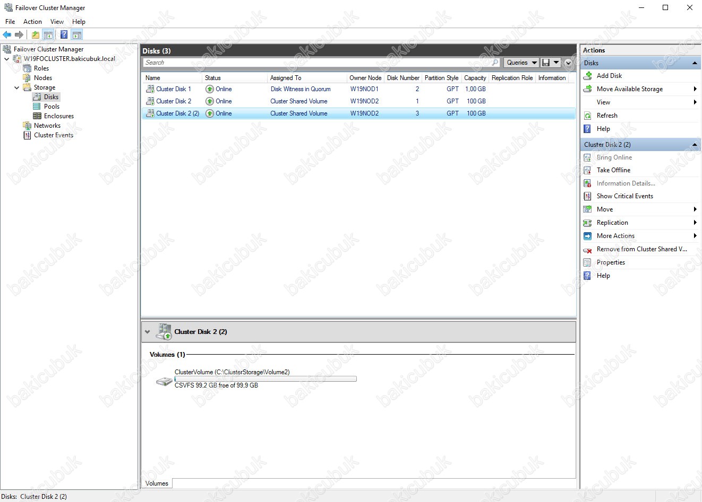Image resolution: width=702 pixels, height=502 pixels.
Task: Open the View menu in menu bar
Action: [x=57, y=22]
